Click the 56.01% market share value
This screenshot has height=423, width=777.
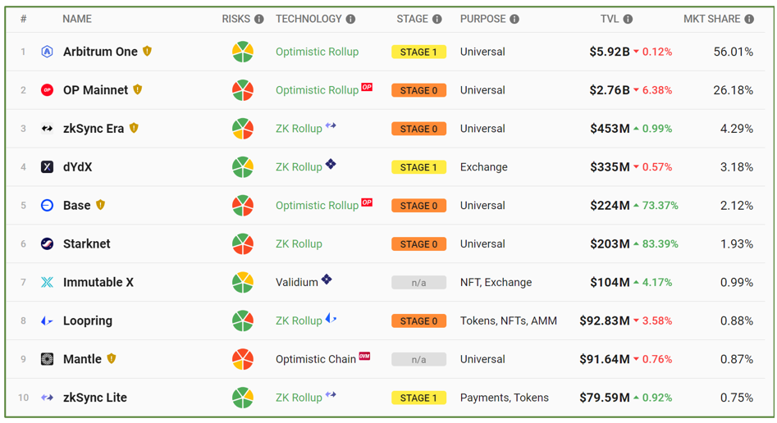click(734, 52)
